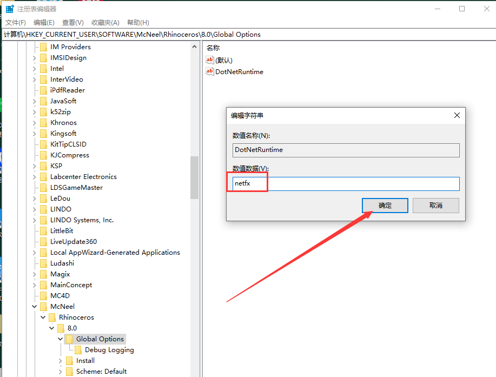
Task: Select the Local AppWizard-Generated Applications key
Action: 115,253
